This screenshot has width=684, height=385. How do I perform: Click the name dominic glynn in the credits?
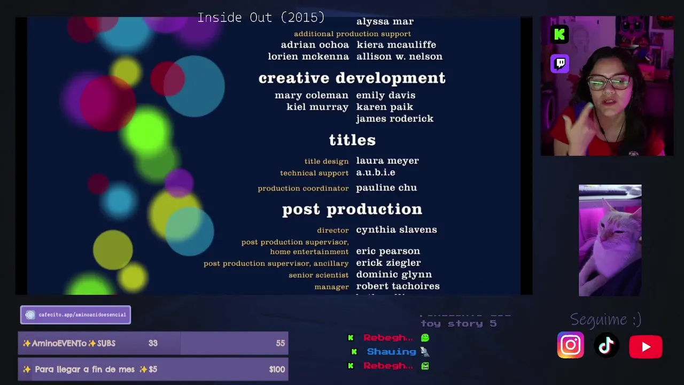point(394,275)
